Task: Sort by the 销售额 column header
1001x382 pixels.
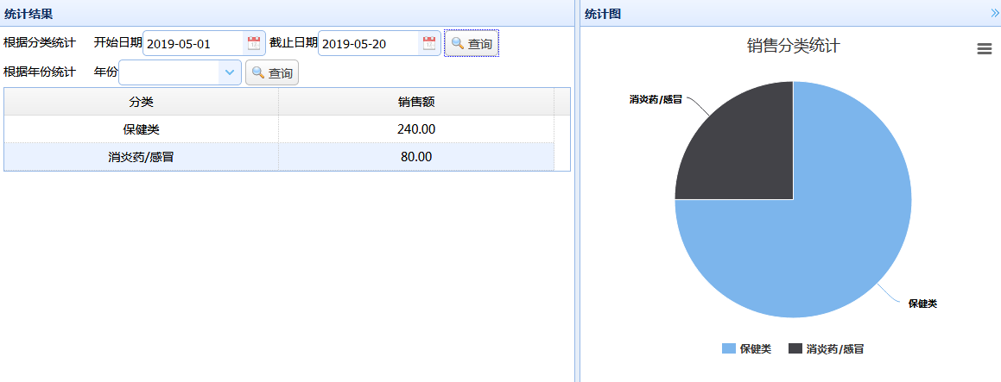Action: click(416, 102)
